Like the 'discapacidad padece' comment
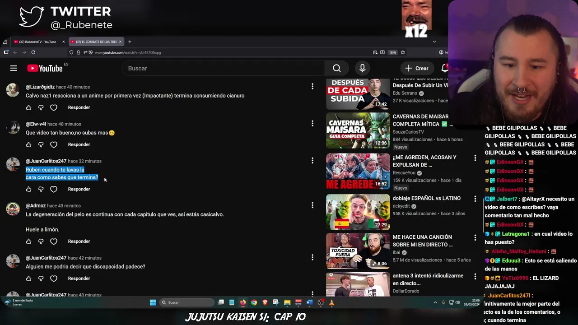Image resolution: width=578 pixels, height=325 pixels. 28,279
